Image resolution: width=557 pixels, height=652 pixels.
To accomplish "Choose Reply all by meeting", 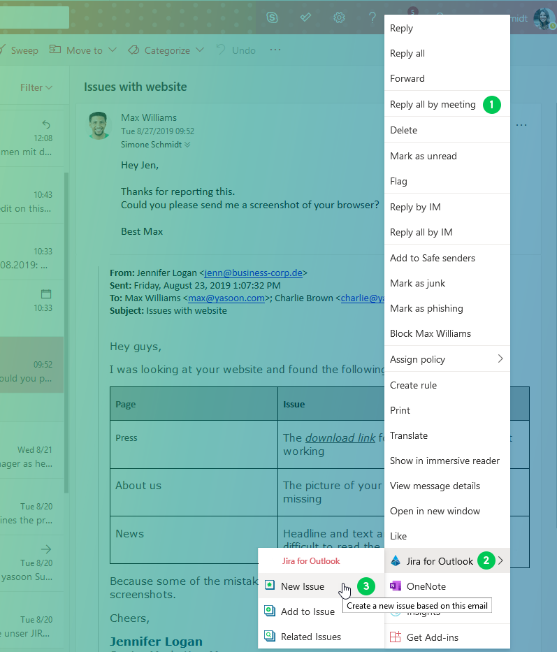I will (x=433, y=104).
